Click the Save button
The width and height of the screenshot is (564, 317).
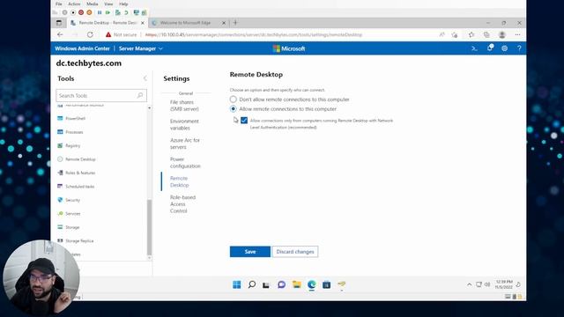tap(250, 252)
